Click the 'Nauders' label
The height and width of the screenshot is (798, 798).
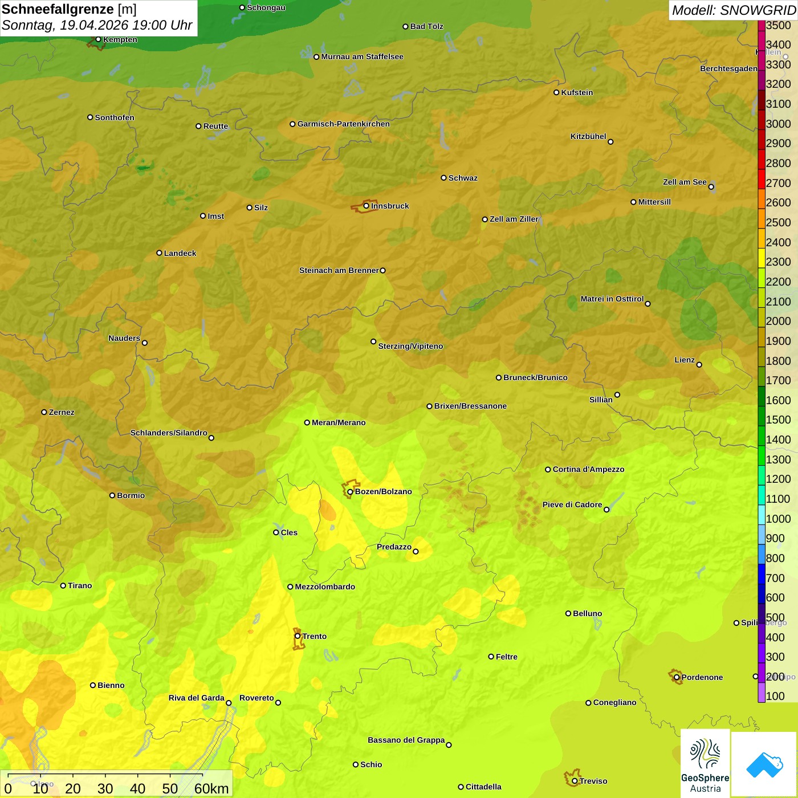124,338
